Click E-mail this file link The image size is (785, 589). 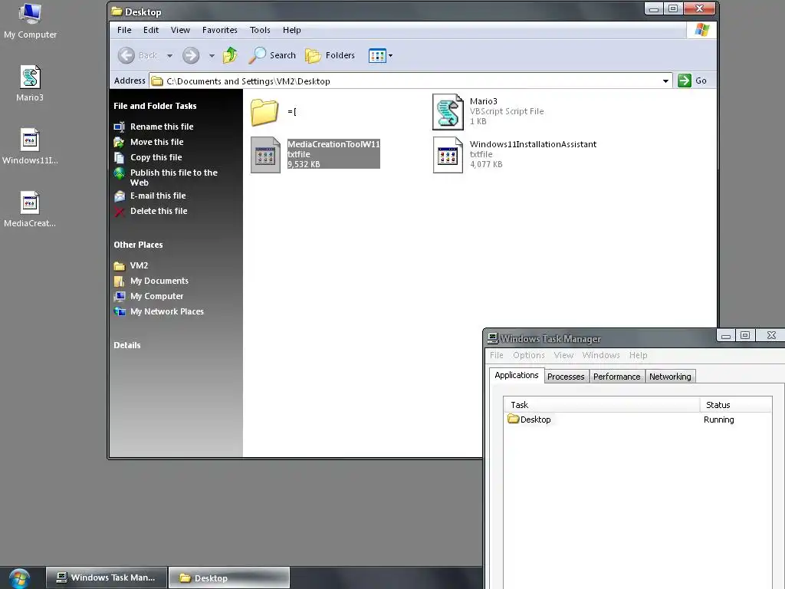click(x=158, y=196)
